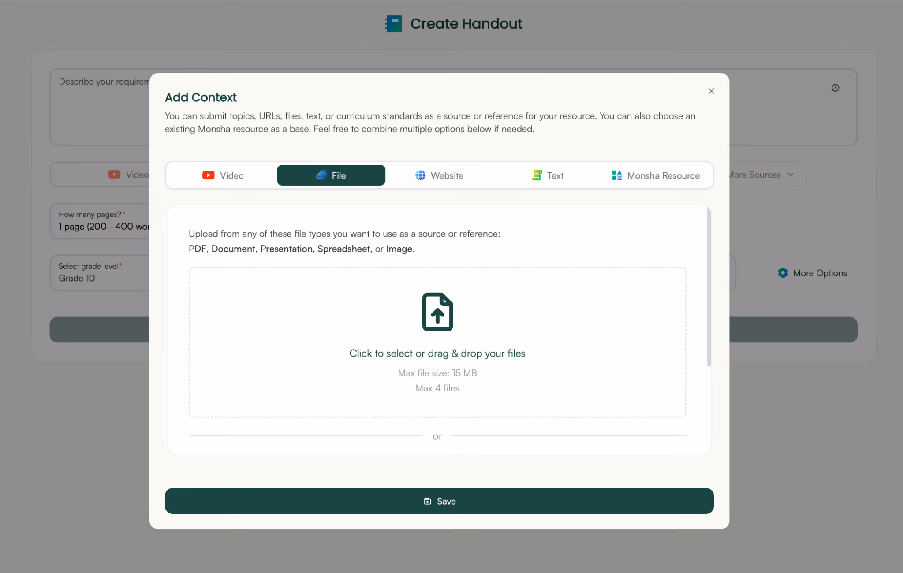The width and height of the screenshot is (903, 573).
Task: Click the Create Handout notebook icon
Action: click(x=393, y=23)
